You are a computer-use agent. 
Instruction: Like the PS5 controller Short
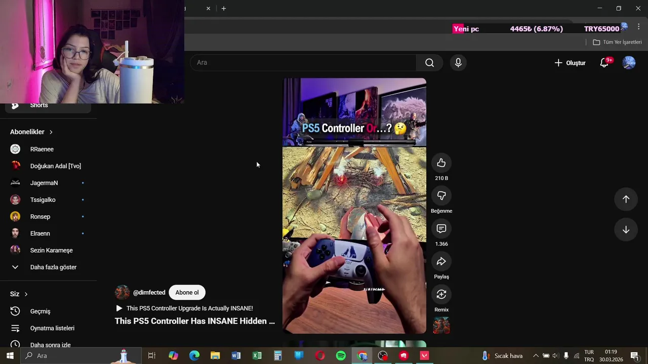click(x=441, y=163)
